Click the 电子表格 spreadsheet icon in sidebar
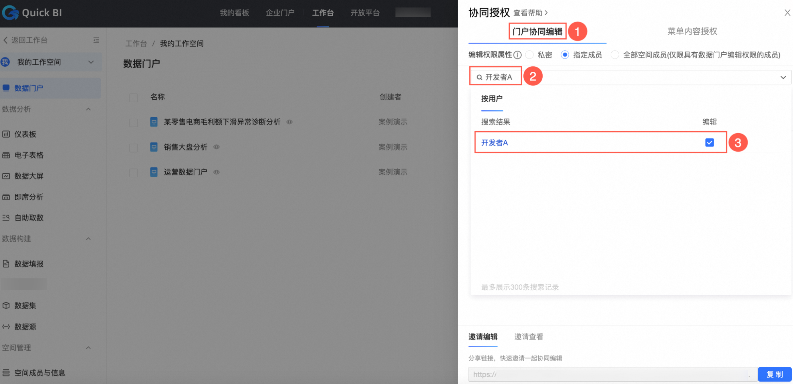Image resolution: width=793 pixels, height=384 pixels. point(6,155)
